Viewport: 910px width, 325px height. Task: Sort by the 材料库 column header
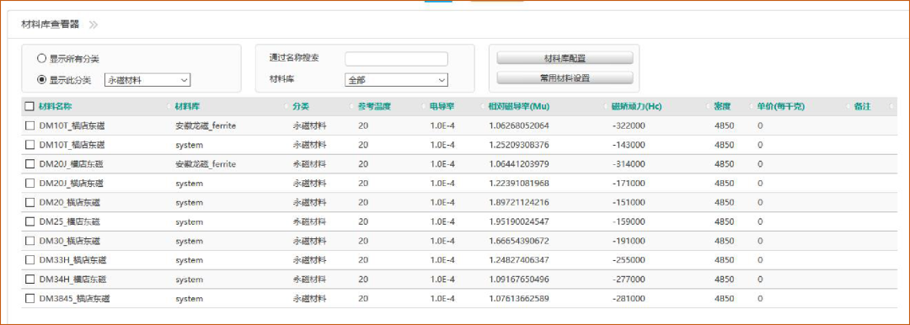coord(187,107)
